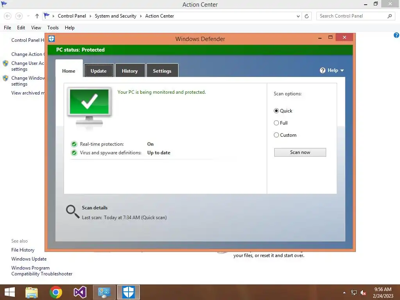Click the Forward navigation arrow in Action Center
Screen dimensions: 400x300
pyautogui.click(x=19, y=16)
